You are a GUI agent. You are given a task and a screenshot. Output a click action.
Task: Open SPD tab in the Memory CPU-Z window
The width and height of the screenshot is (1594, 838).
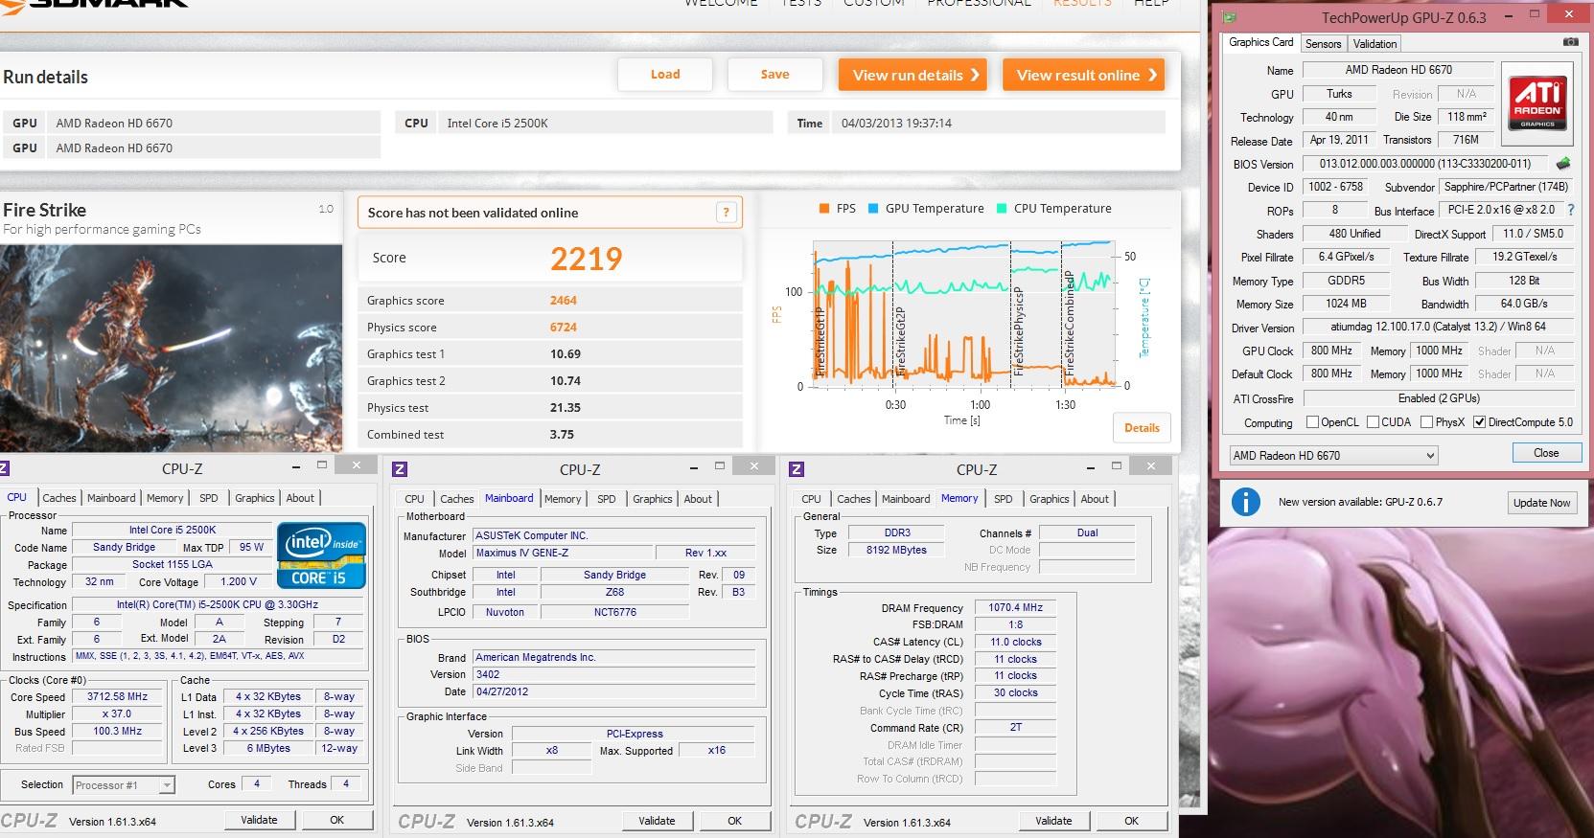[x=1003, y=499]
